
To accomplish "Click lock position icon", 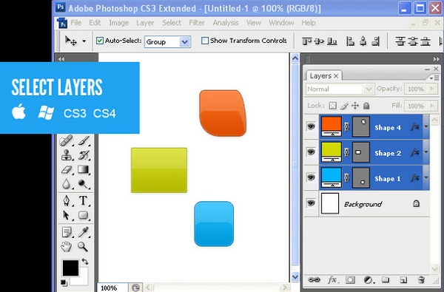I will (355, 106).
